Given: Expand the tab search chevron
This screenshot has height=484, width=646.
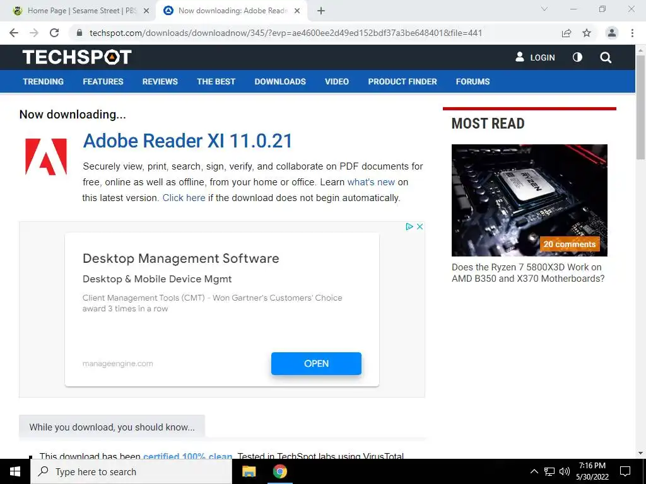Looking at the screenshot, I should pyautogui.click(x=544, y=9).
